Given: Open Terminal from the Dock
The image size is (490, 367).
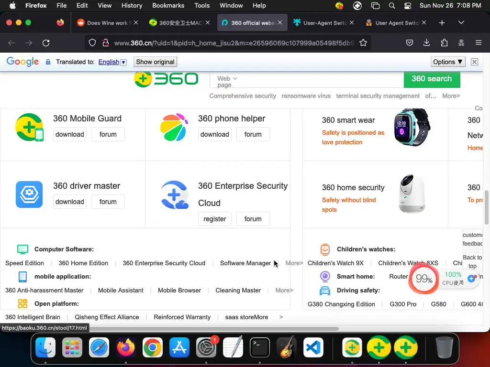Looking at the screenshot, I should 260,347.
